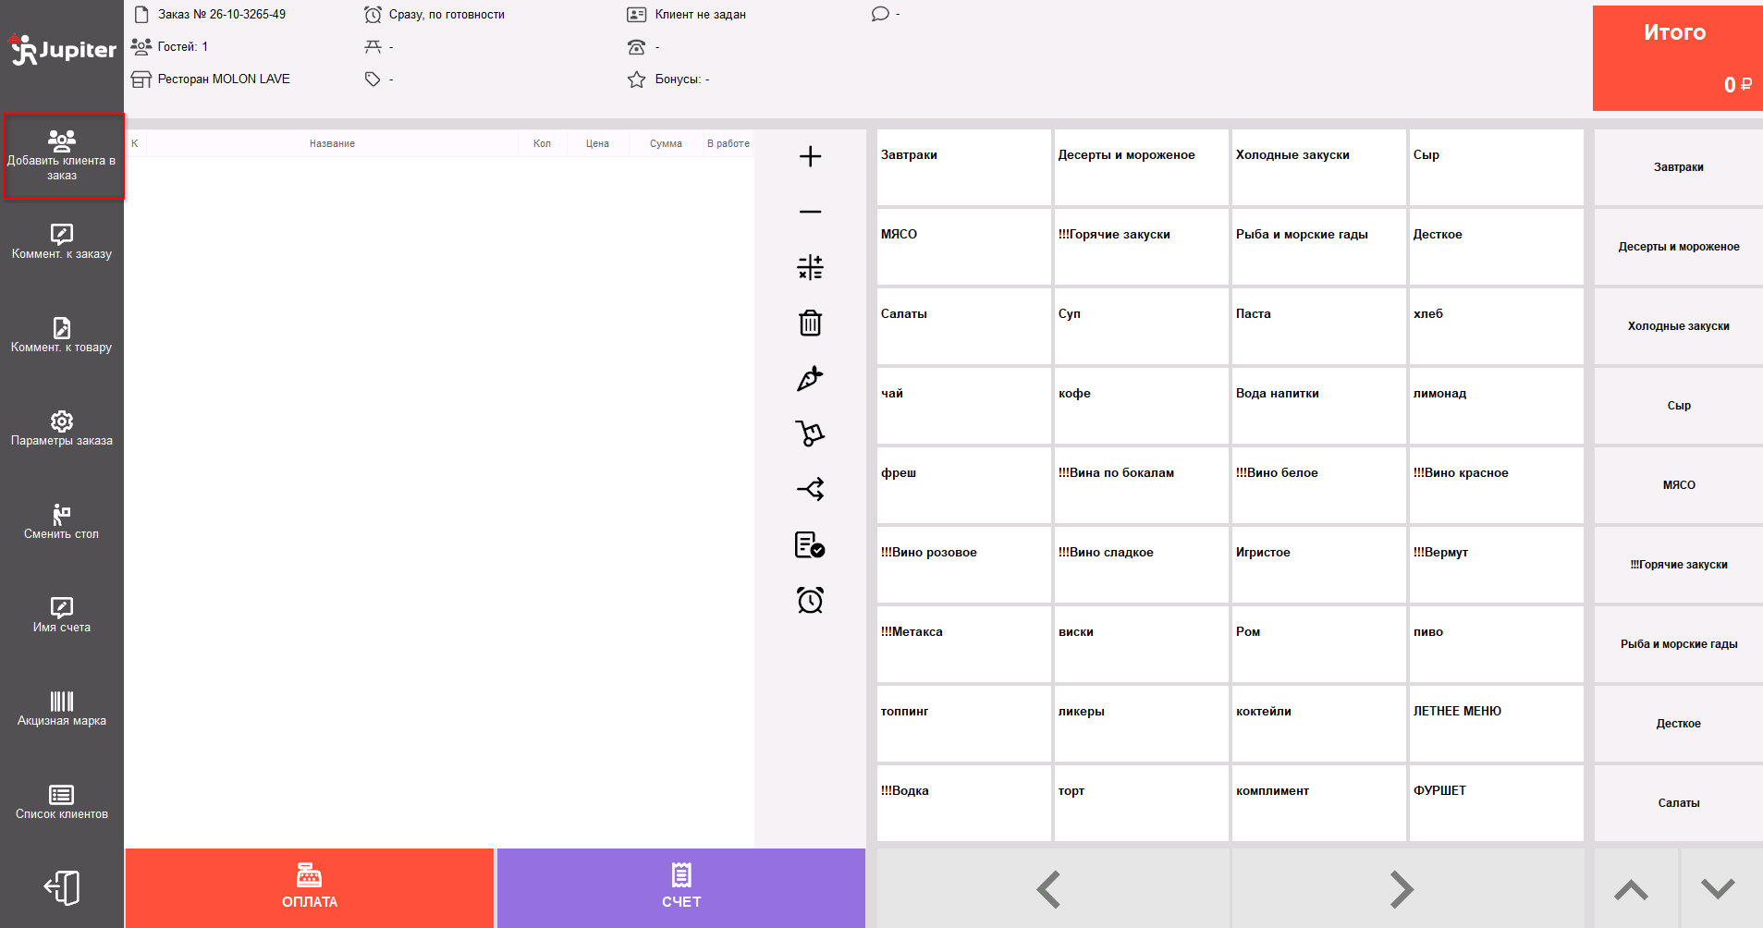Click the tag label icon in header
The image size is (1763, 928).
(373, 79)
